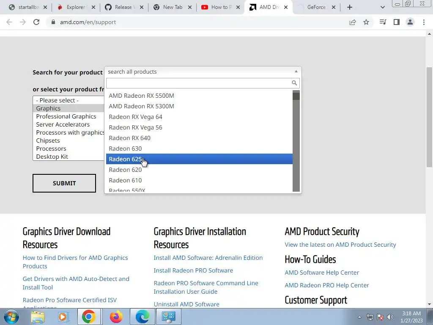Bookmark this page with star icon
This screenshot has width=433, height=325.
(x=366, y=22)
